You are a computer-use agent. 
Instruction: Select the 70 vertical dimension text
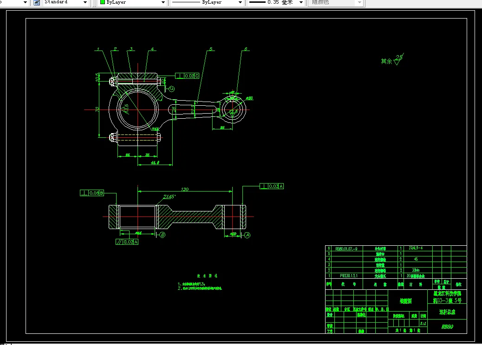[x=97, y=109]
